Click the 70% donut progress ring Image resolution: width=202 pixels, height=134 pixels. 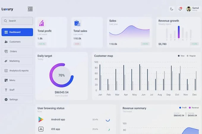pos(61,75)
